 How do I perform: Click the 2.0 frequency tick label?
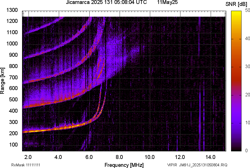tap(28, 157)
